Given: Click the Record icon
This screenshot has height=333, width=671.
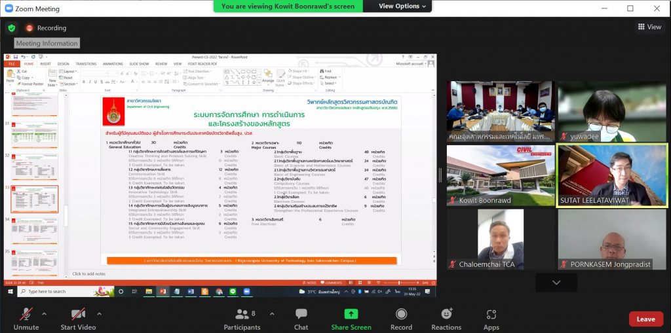Looking at the screenshot, I should pos(401,315).
